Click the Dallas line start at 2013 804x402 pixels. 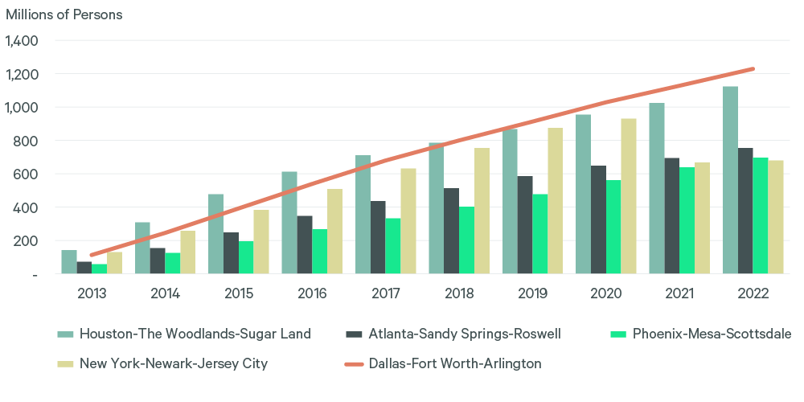(92, 255)
